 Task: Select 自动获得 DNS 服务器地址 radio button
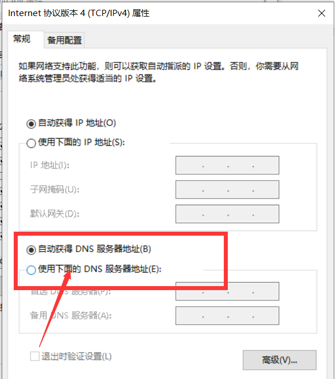pos(31,249)
